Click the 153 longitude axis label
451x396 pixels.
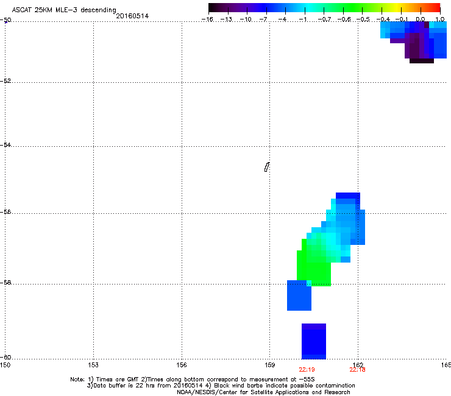[x=93, y=365]
